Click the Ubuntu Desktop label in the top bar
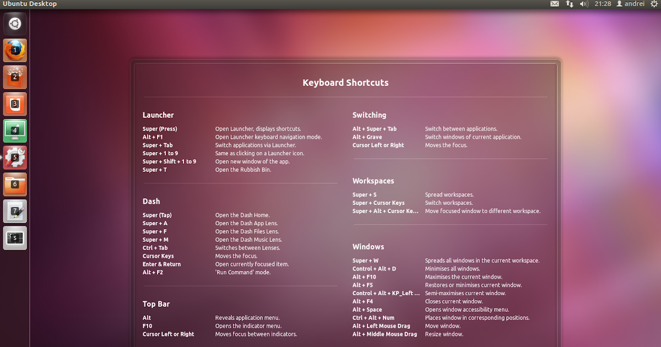The height and width of the screenshot is (347, 661). (29, 4)
